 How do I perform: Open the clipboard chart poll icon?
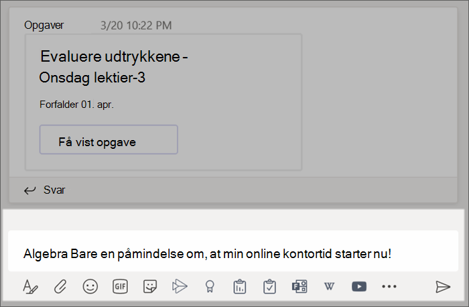240,287
